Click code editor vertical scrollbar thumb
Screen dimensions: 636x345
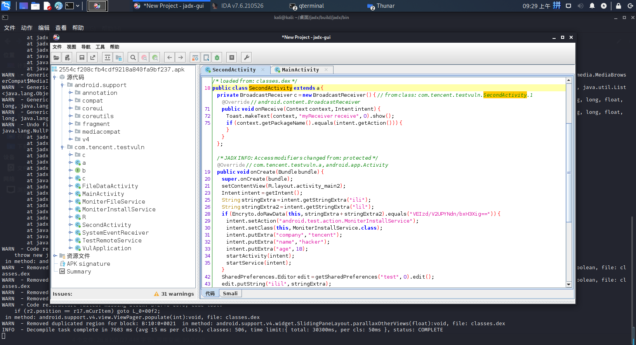pyautogui.click(x=569, y=173)
